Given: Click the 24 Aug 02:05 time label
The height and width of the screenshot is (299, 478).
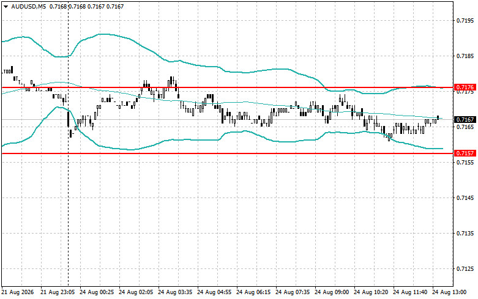Looking at the screenshot, I should click(136, 292).
